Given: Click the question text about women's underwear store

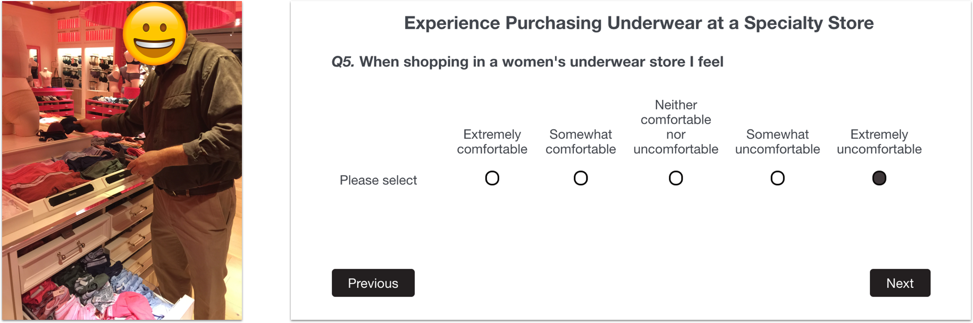Looking at the screenshot, I should click(x=541, y=62).
